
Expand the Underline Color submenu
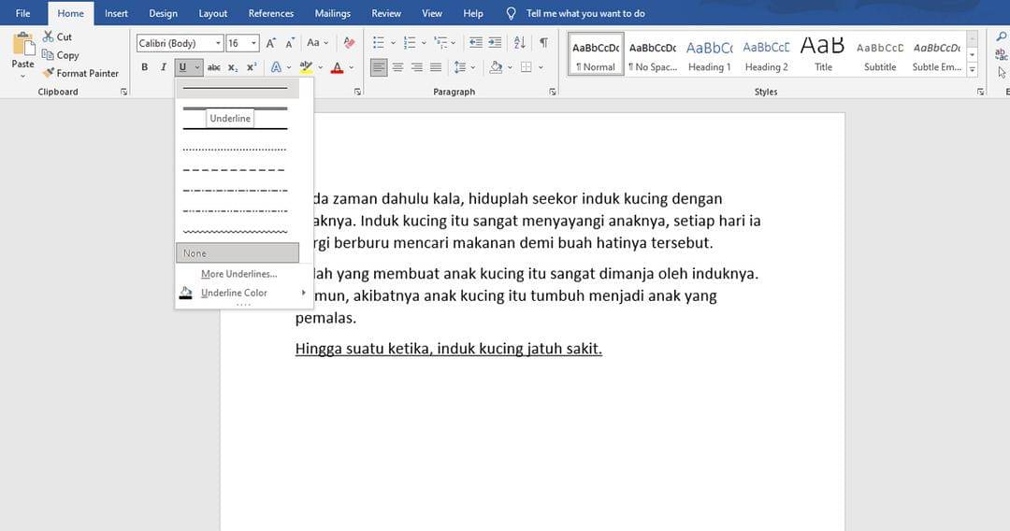point(243,293)
